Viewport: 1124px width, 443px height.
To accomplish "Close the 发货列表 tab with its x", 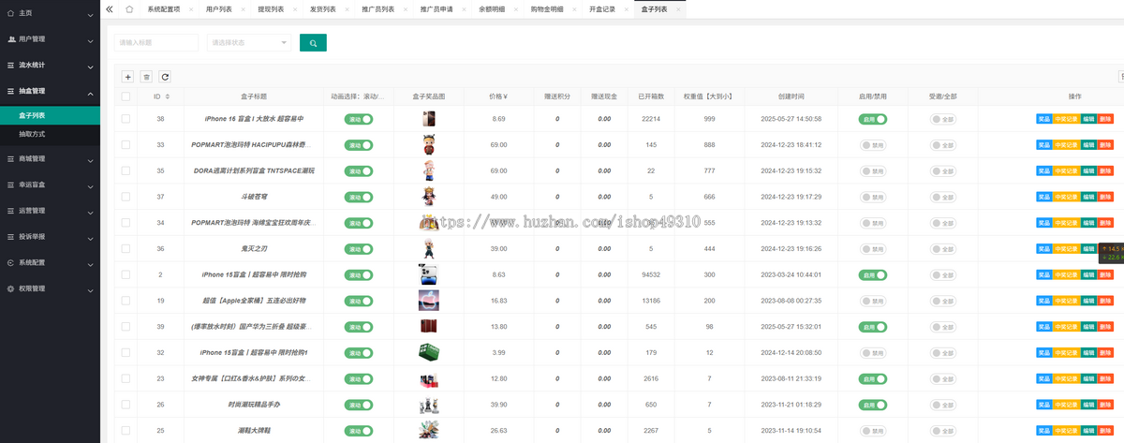I will point(347,9).
